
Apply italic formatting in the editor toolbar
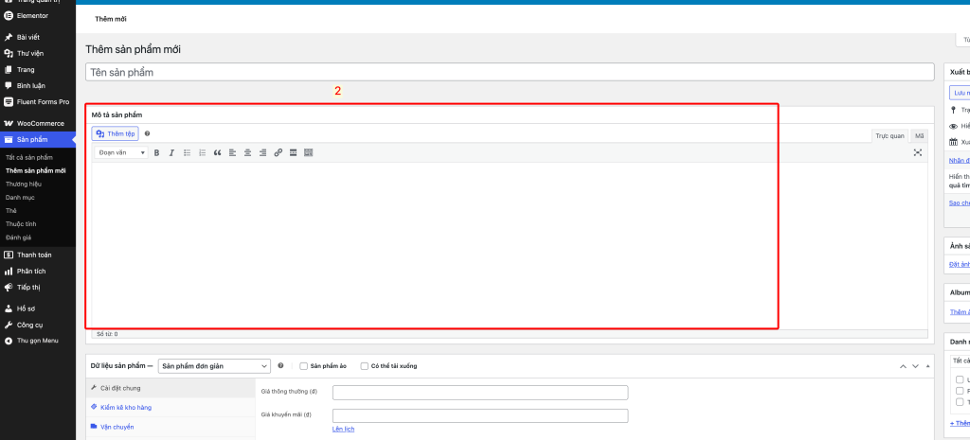tap(171, 152)
